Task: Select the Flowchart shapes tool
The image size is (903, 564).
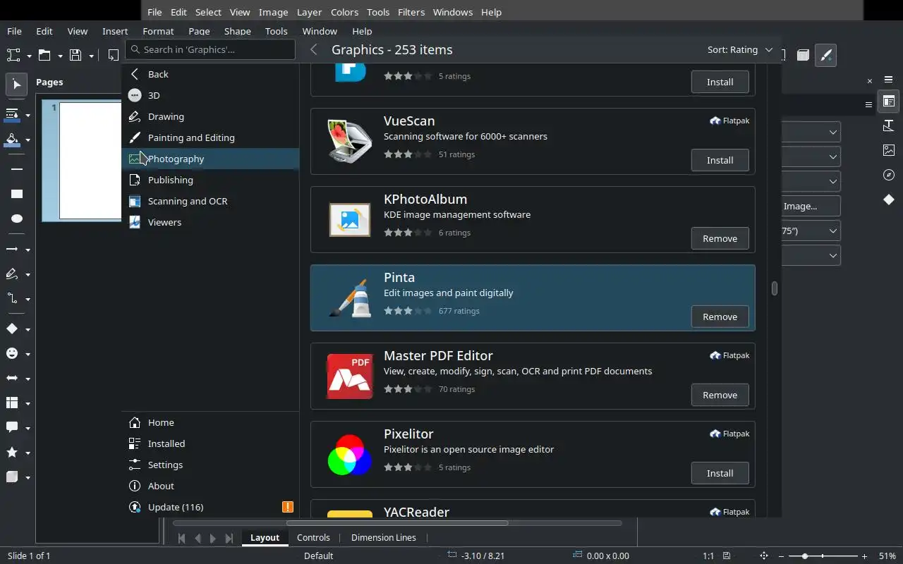Action: 12,403
